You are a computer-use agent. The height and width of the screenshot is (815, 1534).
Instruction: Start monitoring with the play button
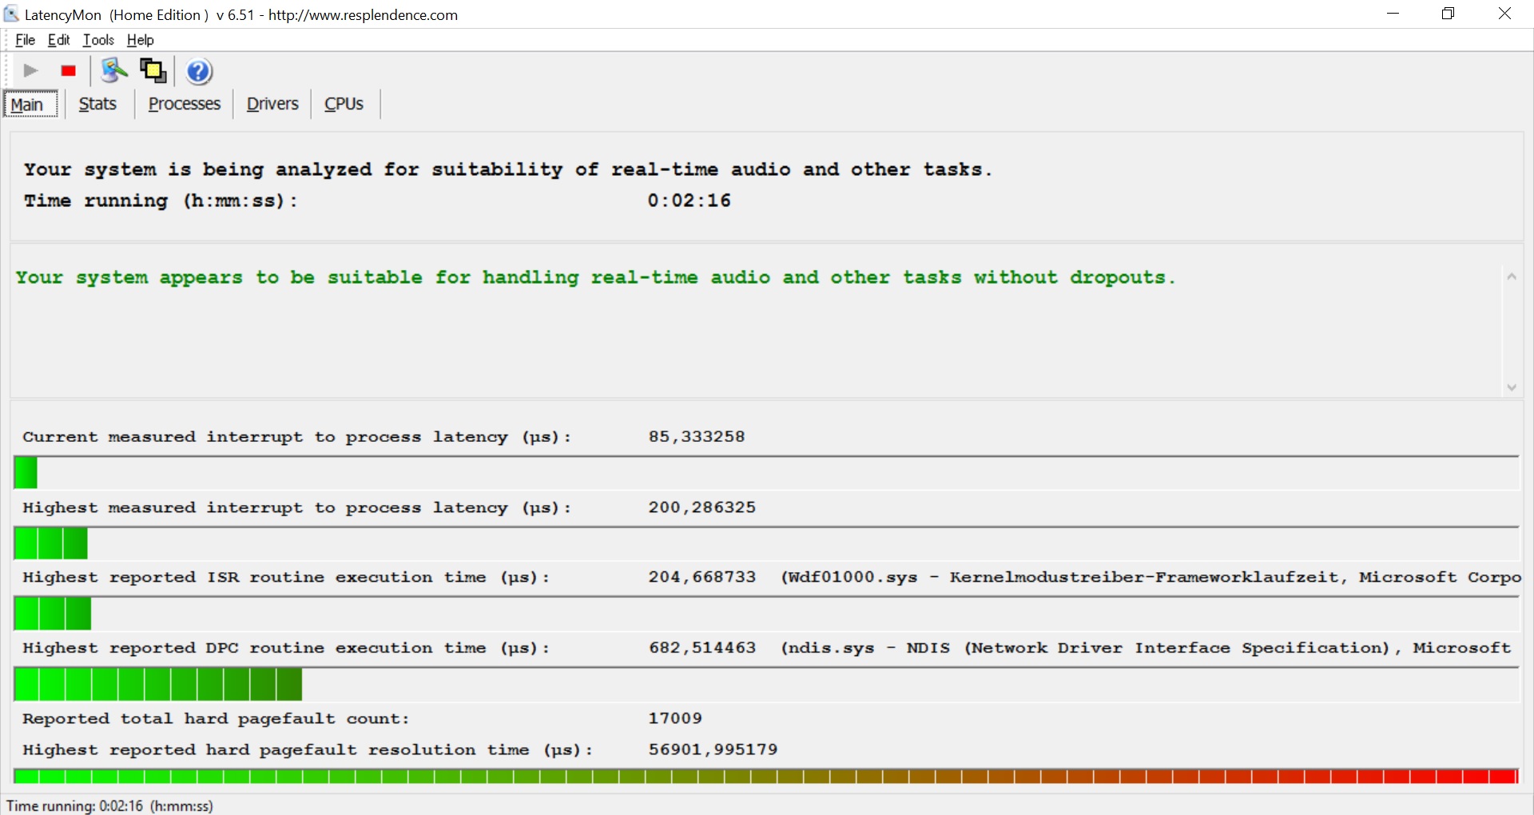coord(30,71)
